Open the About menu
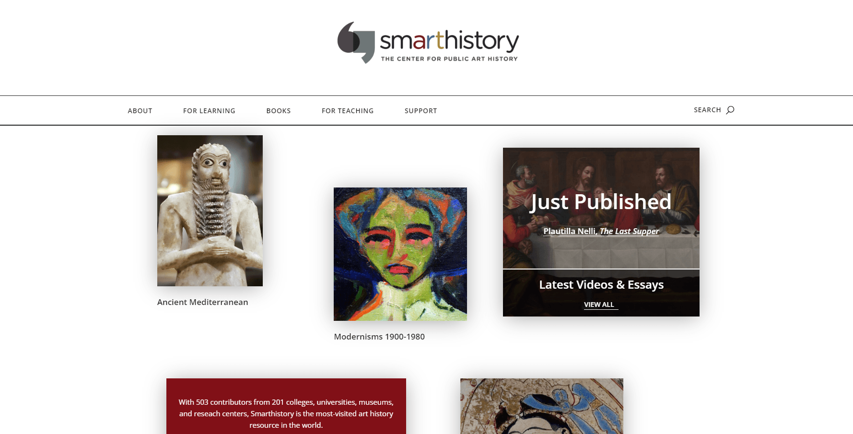The image size is (853, 434). 140,111
